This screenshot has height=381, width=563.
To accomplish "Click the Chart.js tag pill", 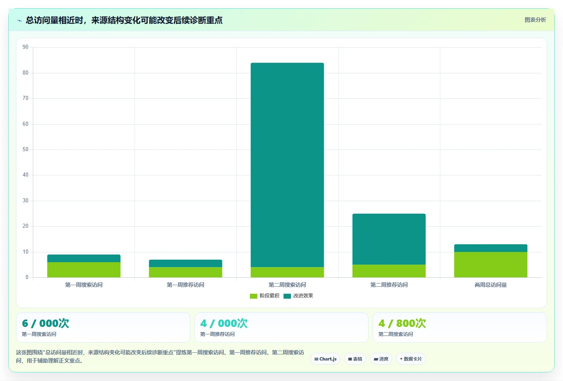I will click(325, 359).
